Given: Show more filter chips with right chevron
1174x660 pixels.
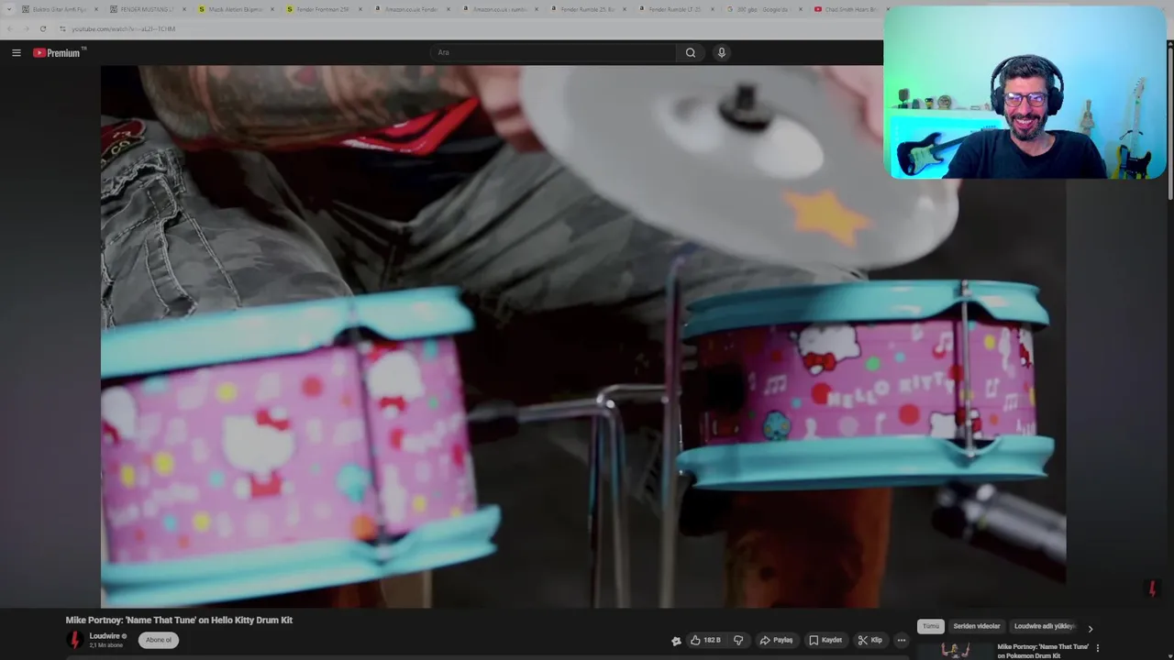Looking at the screenshot, I should pyautogui.click(x=1091, y=628).
